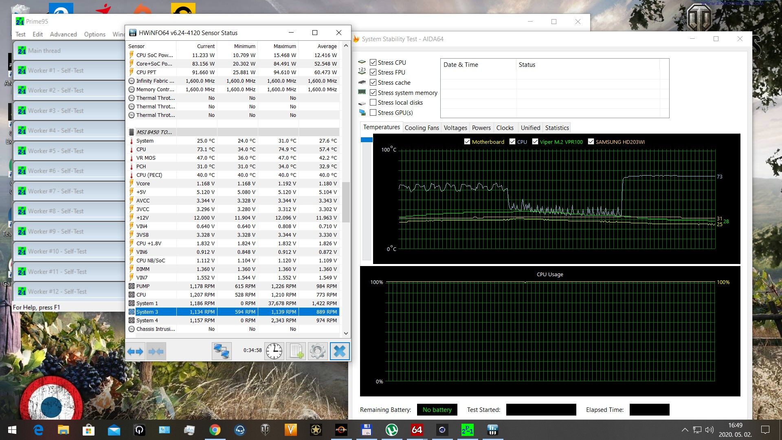Click uTorrent icon in taskbar
The width and height of the screenshot is (782, 440).
(x=391, y=430)
